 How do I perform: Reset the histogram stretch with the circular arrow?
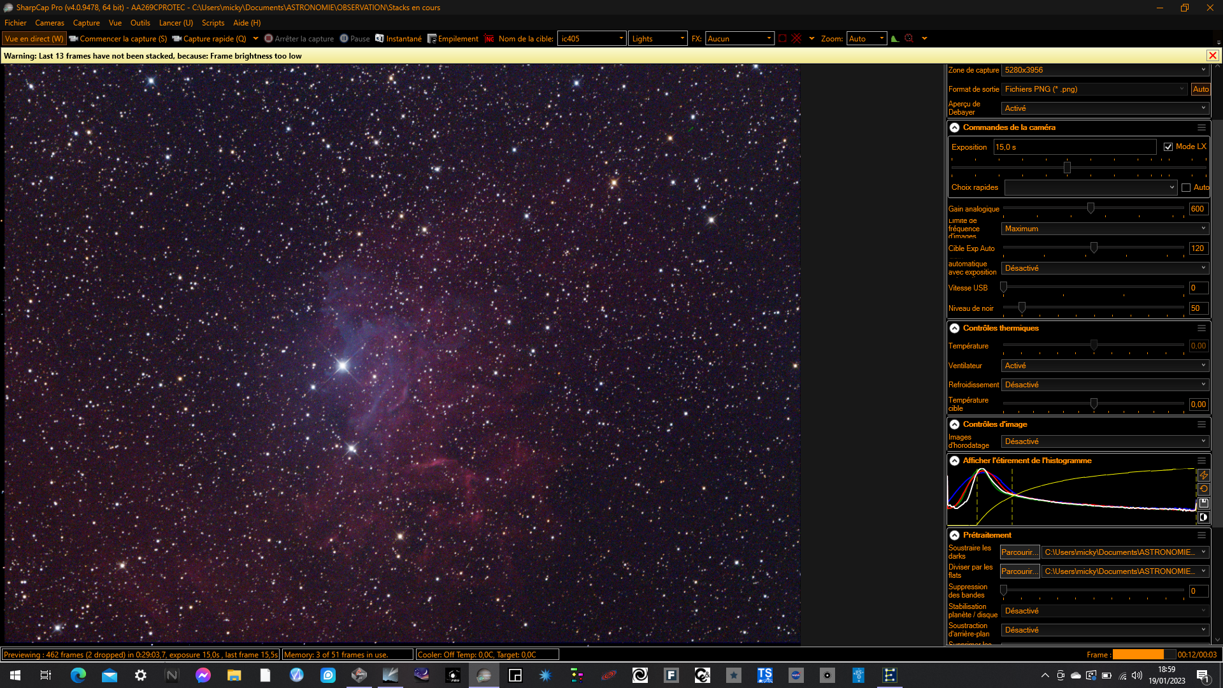coord(1203,489)
